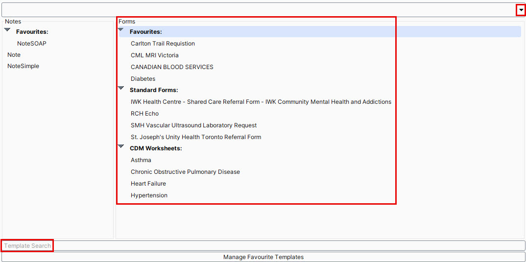Collapse the Forms Favourites section triangle
Image resolution: width=526 pixels, height=262 pixels.
tap(121, 30)
